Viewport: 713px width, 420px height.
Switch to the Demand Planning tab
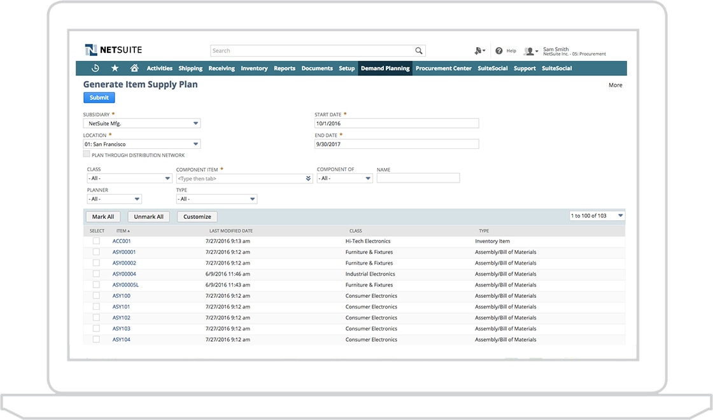[x=385, y=68]
